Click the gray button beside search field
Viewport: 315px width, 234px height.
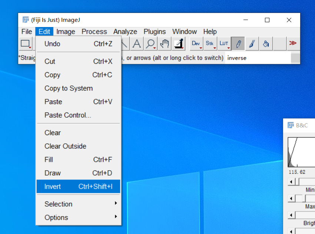tap(295, 58)
